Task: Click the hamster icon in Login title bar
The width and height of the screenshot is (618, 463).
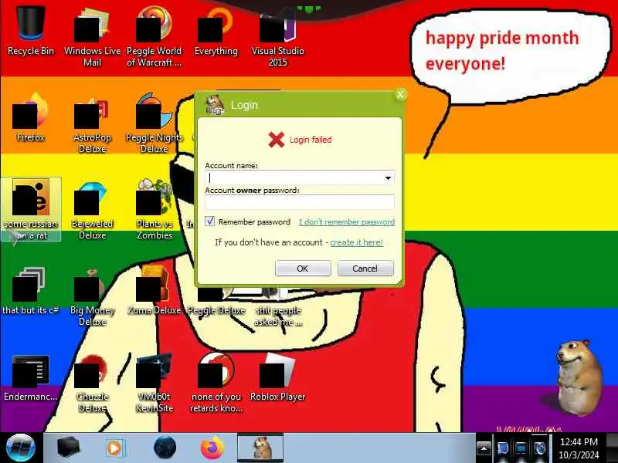Action: 215,105
